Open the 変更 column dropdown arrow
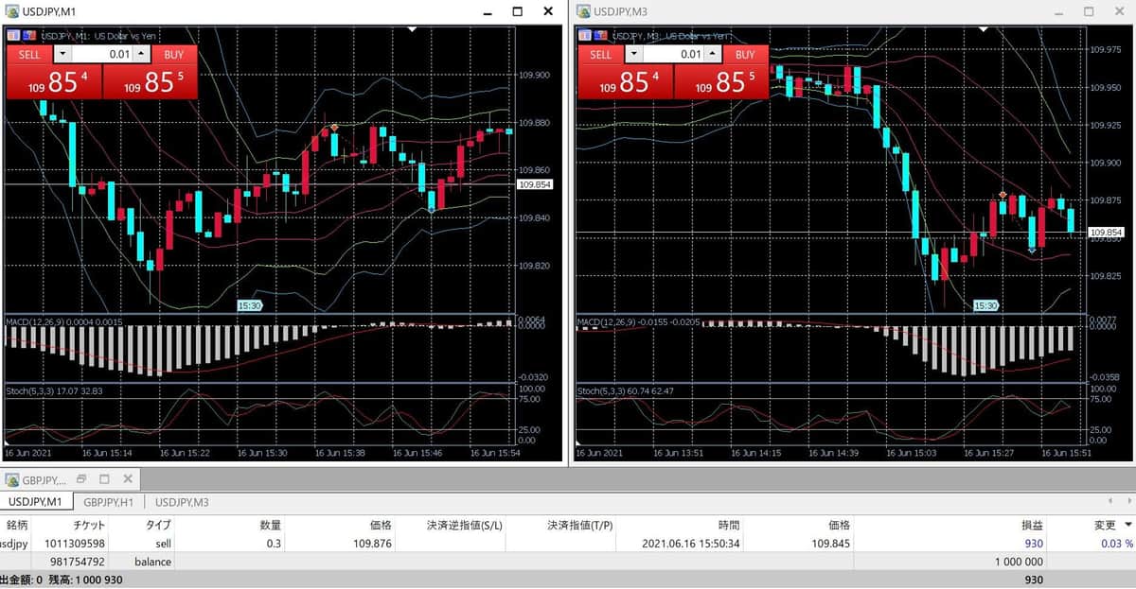Viewport: 1136px width, 589px height. [x=1127, y=525]
